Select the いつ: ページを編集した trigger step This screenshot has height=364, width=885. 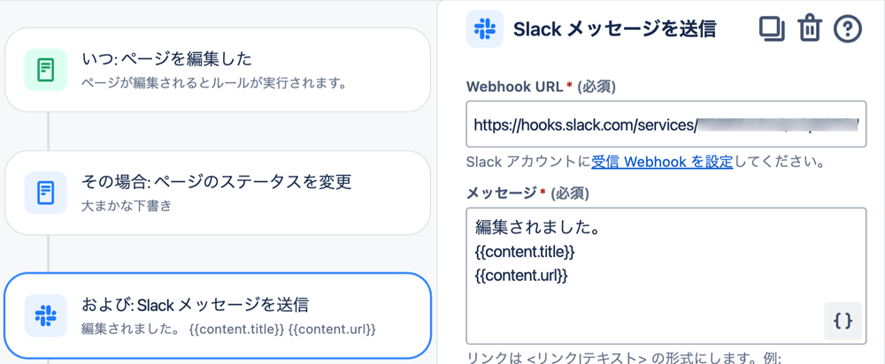point(218,70)
